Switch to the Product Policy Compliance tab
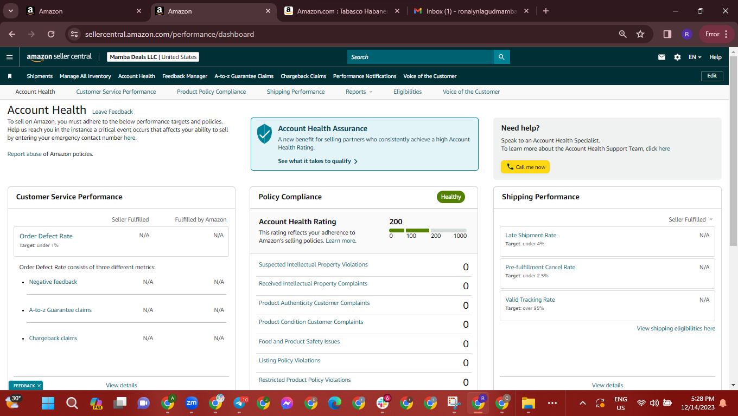738x416 pixels. tap(212, 92)
